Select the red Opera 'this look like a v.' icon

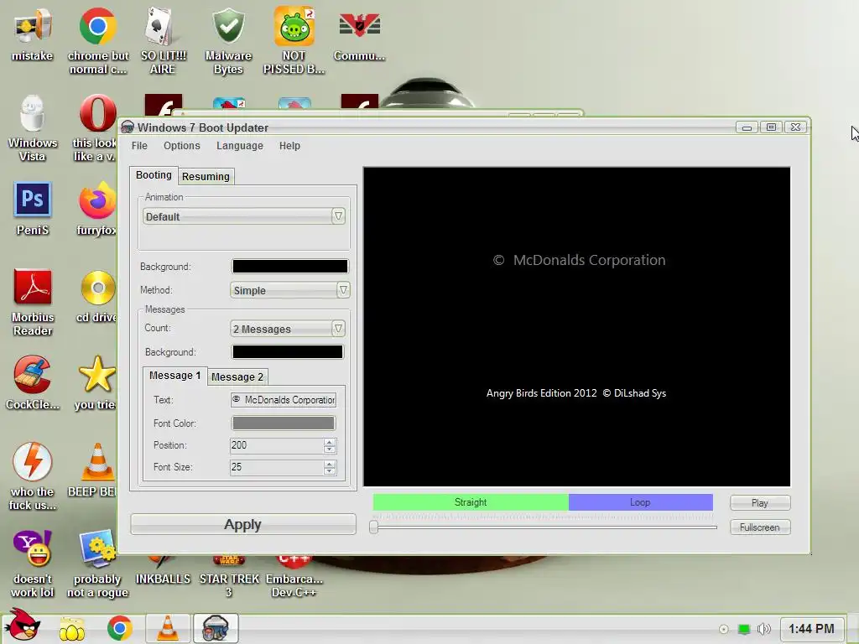click(x=97, y=127)
